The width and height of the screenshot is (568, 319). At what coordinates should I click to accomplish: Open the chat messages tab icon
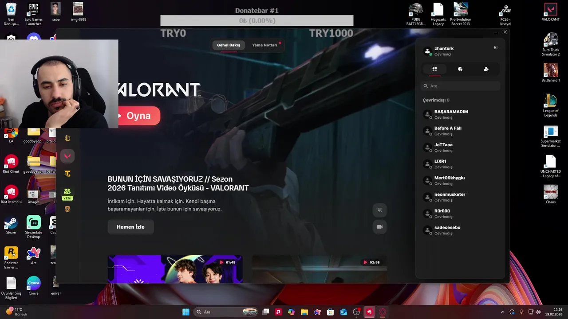pyautogui.click(x=460, y=69)
